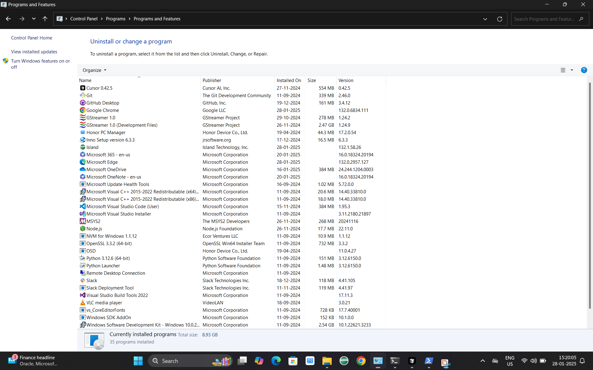Open the view options dropdown arrow

572,70
